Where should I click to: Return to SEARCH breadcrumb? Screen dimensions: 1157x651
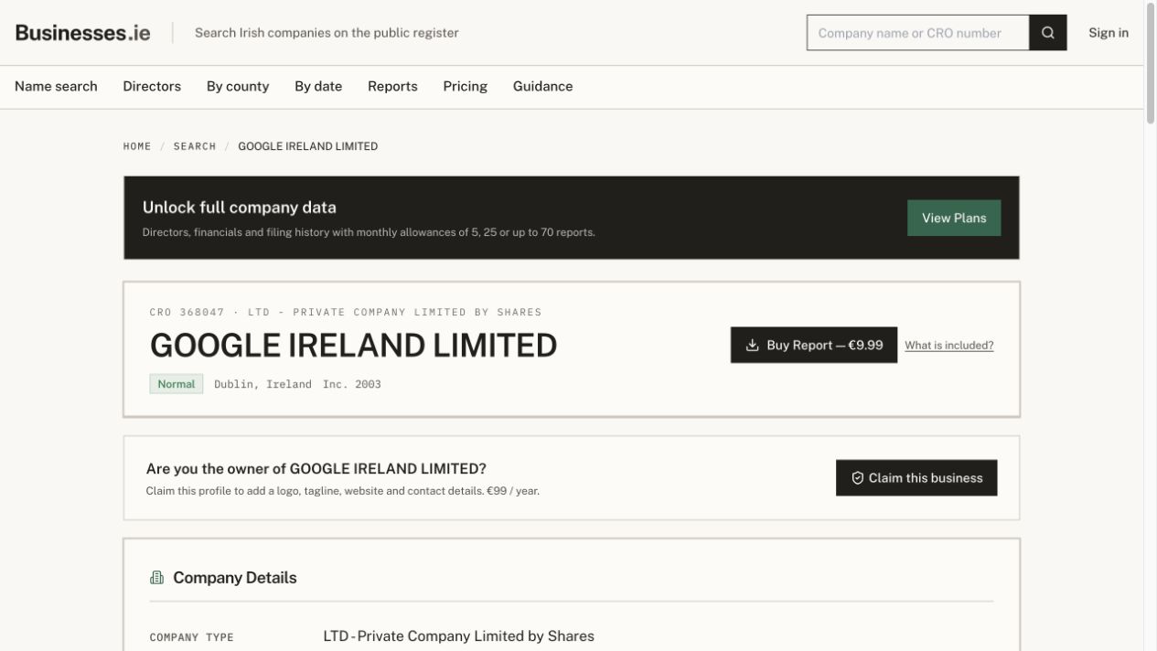(195, 146)
